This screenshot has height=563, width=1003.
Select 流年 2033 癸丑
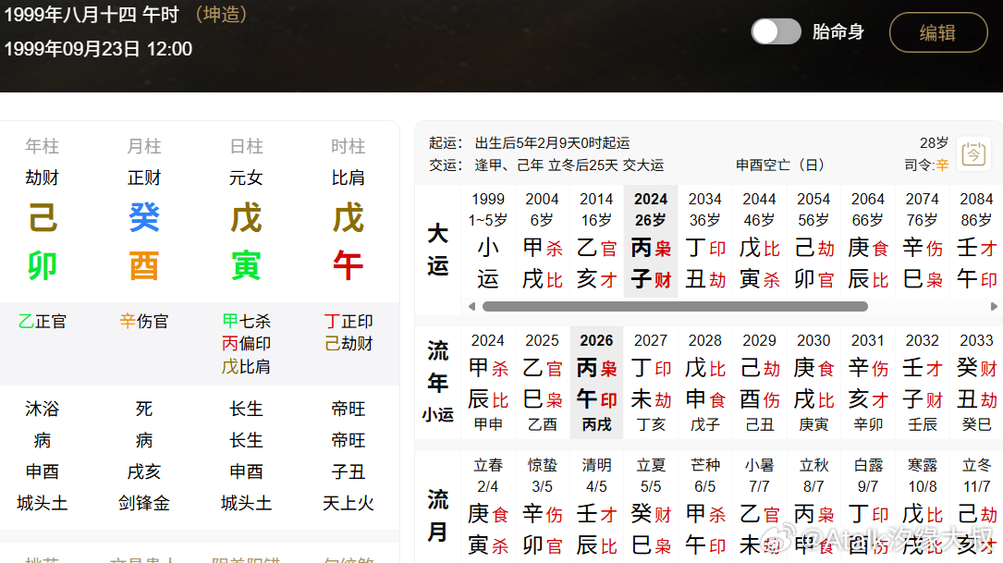pos(977,383)
